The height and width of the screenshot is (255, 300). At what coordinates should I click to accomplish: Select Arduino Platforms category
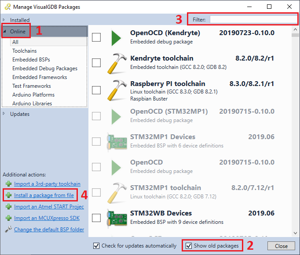(33, 95)
